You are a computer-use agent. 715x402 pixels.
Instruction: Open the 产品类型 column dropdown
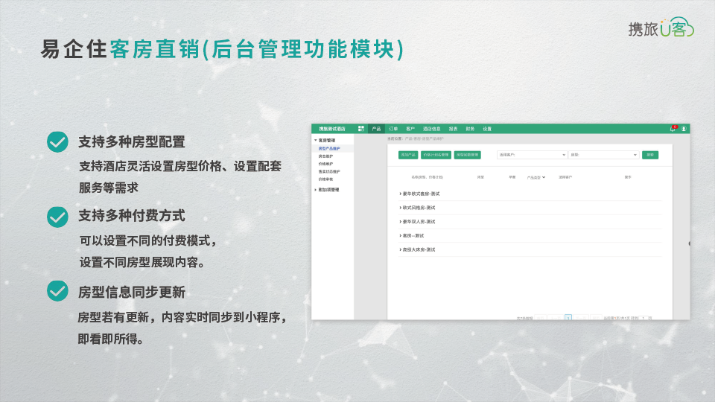coord(536,177)
